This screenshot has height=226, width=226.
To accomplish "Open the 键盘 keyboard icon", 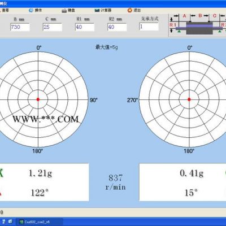I will pos(64,11).
